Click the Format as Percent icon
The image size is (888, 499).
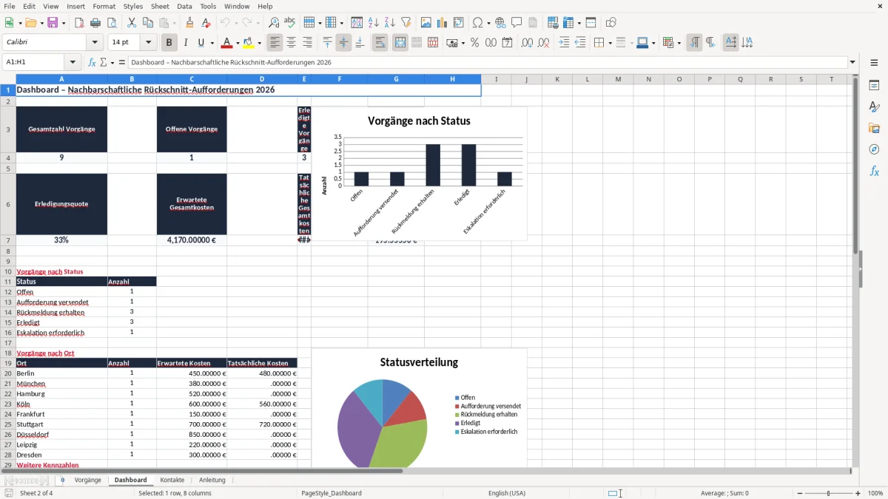(474, 43)
